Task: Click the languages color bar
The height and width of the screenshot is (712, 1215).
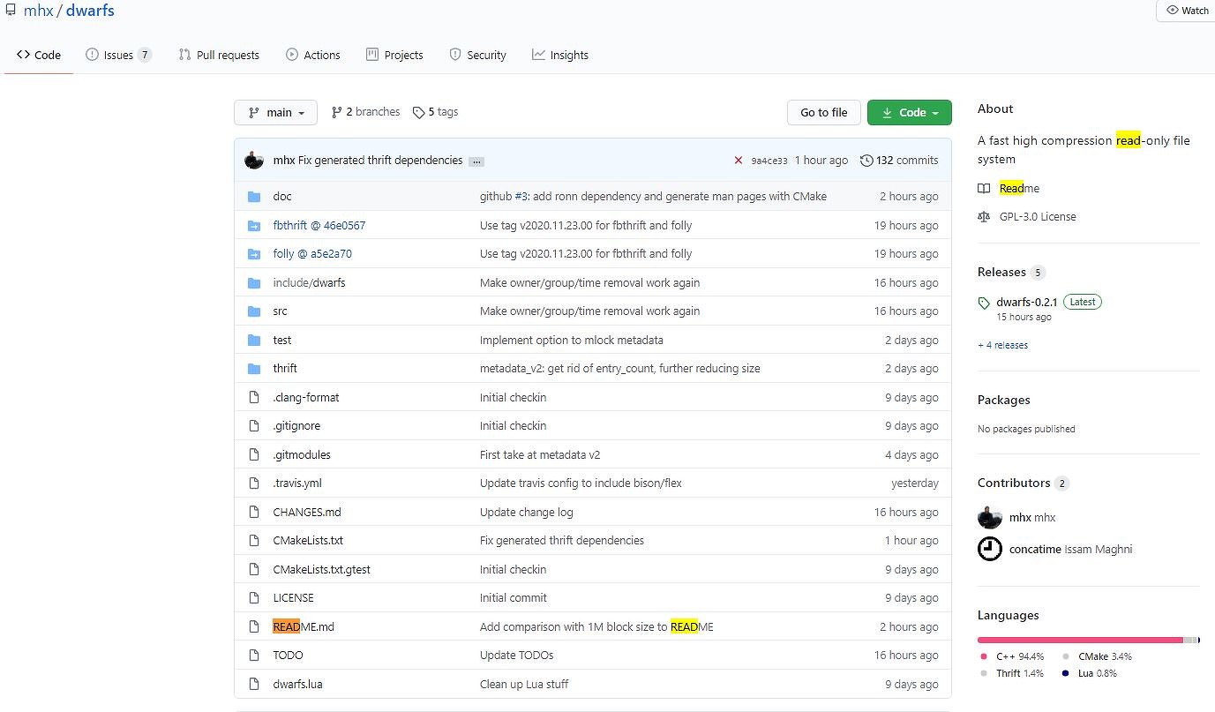Action: point(1087,640)
